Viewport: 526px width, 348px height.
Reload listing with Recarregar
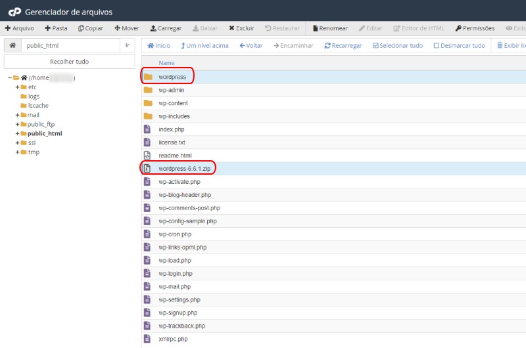click(343, 45)
